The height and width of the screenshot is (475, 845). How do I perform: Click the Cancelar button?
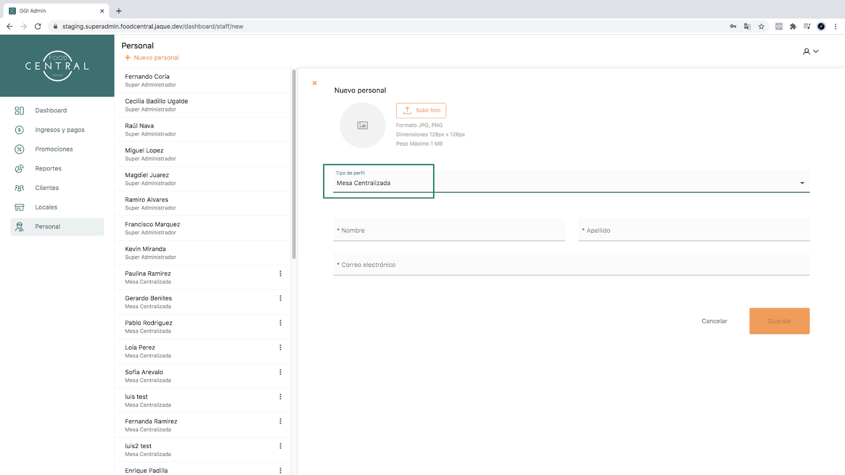715,321
